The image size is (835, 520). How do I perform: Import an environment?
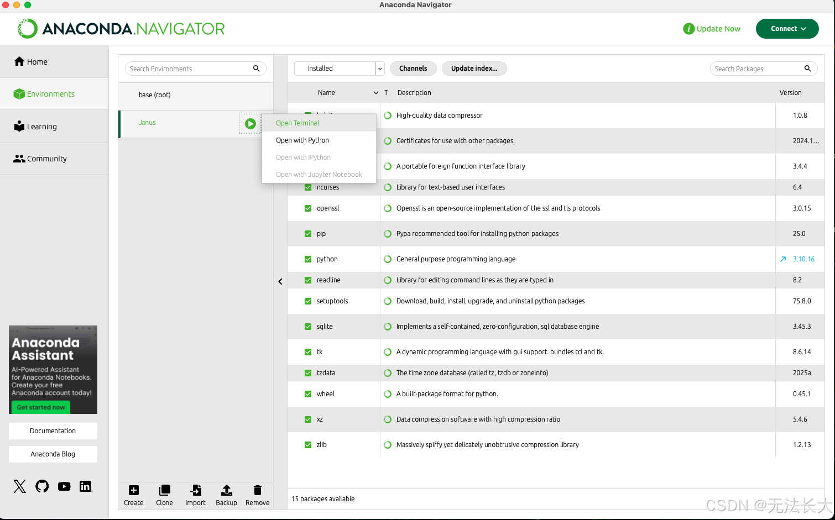[195, 495]
